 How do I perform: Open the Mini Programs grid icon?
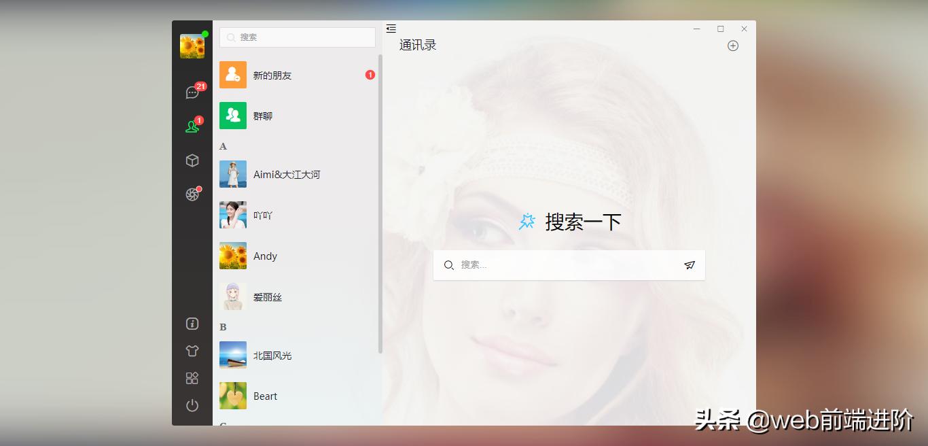192,378
